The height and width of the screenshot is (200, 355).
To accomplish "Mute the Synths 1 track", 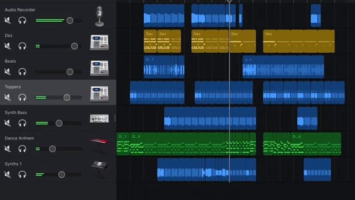I will [8, 174].
